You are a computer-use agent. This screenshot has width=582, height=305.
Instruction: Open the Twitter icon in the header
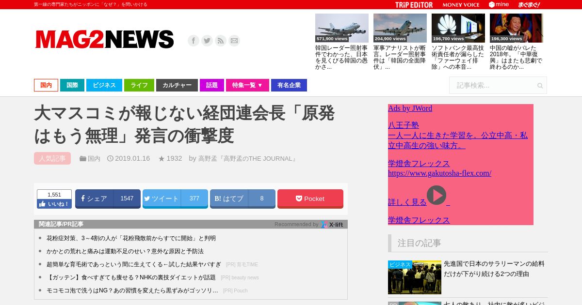207,41
